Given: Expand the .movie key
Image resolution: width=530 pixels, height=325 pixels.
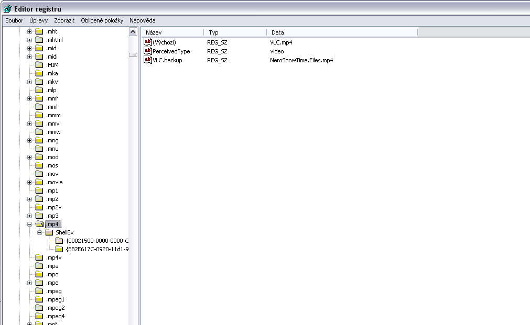Looking at the screenshot, I should [30, 183].
